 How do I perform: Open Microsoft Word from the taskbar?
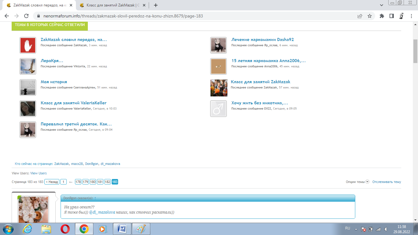122,229
